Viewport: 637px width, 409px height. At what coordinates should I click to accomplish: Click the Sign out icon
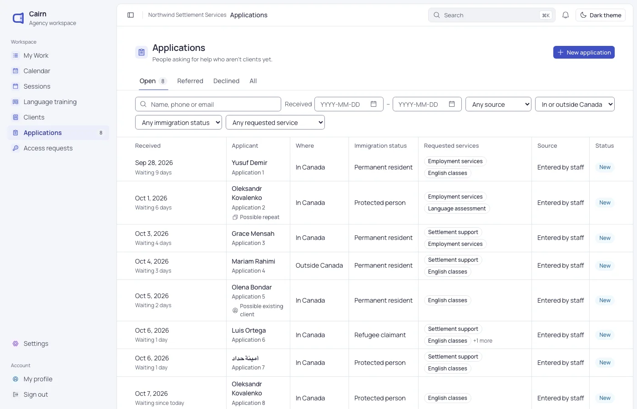15,394
